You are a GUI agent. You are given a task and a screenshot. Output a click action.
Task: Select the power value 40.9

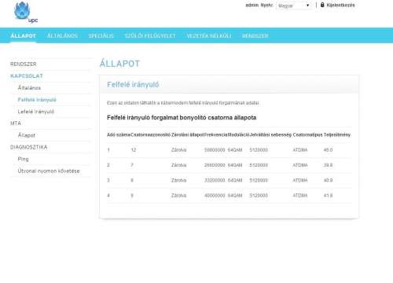pyautogui.click(x=328, y=180)
